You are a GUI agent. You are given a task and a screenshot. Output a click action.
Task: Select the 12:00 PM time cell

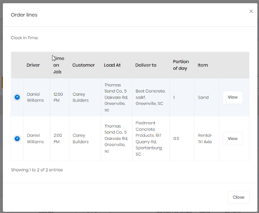[x=59, y=97]
